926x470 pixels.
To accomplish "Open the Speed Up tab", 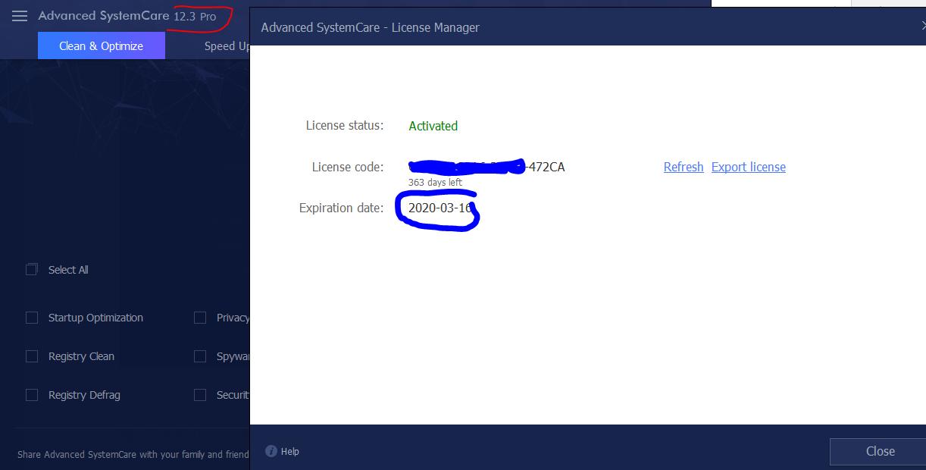I will pos(227,45).
